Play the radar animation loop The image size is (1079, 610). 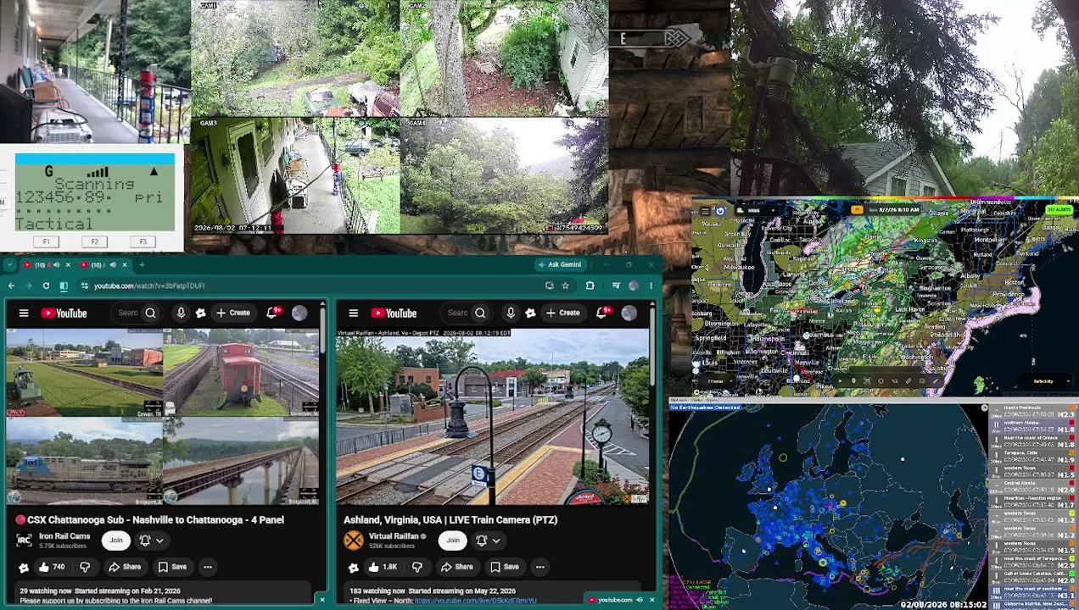click(x=839, y=381)
